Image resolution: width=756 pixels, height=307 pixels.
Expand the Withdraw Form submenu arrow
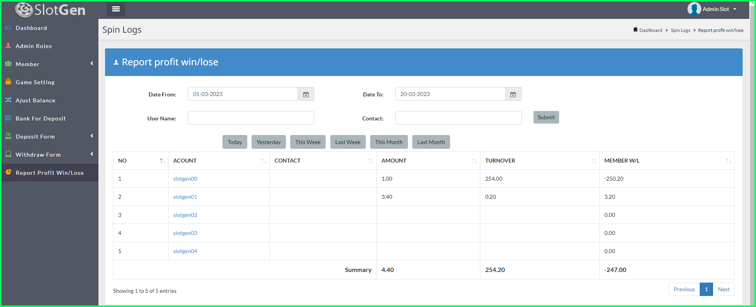click(92, 154)
